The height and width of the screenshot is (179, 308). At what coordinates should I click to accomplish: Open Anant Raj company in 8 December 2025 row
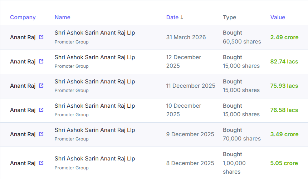(23, 163)
